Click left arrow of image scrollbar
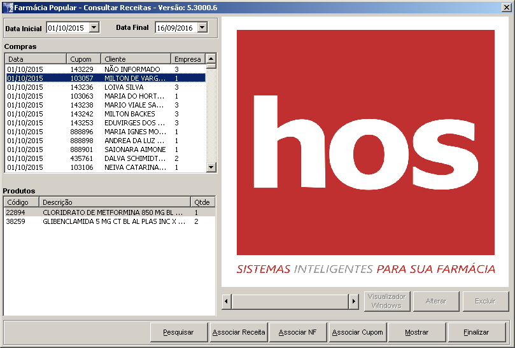This screenshot has width=515, height=348. (227, 301)
